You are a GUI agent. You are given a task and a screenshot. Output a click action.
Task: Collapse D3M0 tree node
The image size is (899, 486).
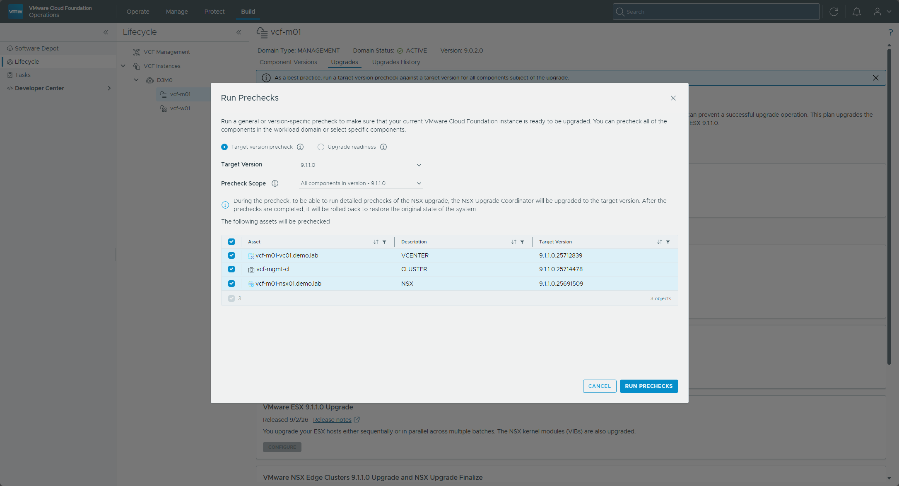136,80
